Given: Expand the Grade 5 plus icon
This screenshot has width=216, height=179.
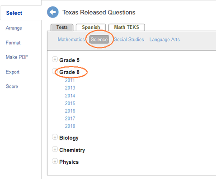Looking at the screenshot, I should click(x=55, y=60).
